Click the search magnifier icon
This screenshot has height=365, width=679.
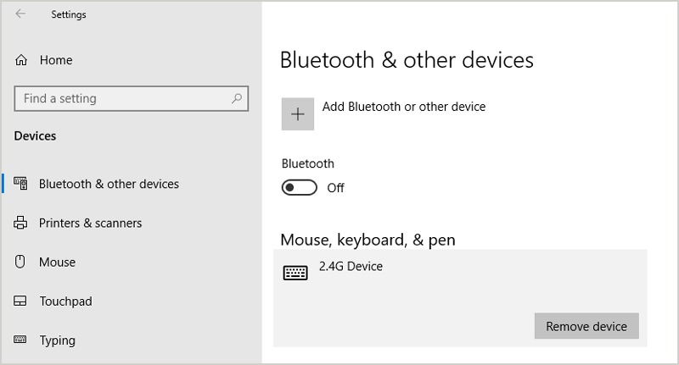tap(237, 99)
